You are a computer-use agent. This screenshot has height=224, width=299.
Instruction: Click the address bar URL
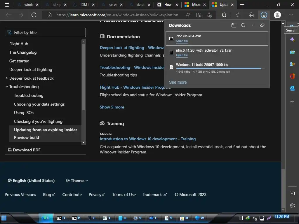117,15
